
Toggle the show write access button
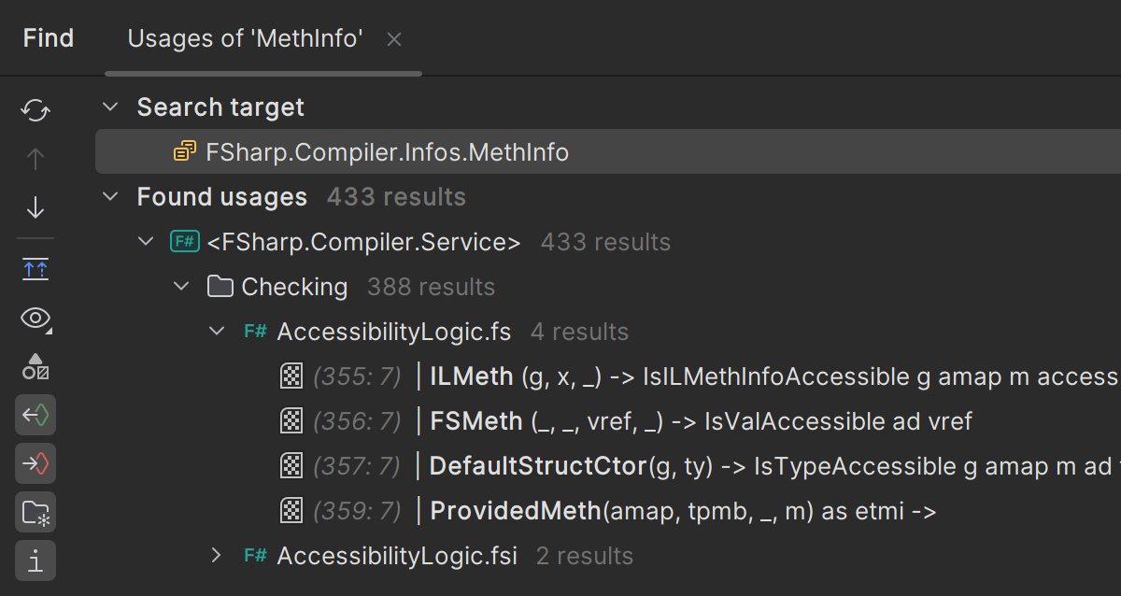pyautogui.click(x=35, y=463)
